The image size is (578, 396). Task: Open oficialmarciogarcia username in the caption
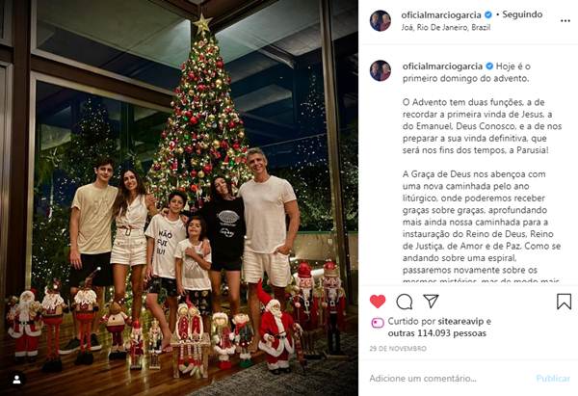coord(442,66)
